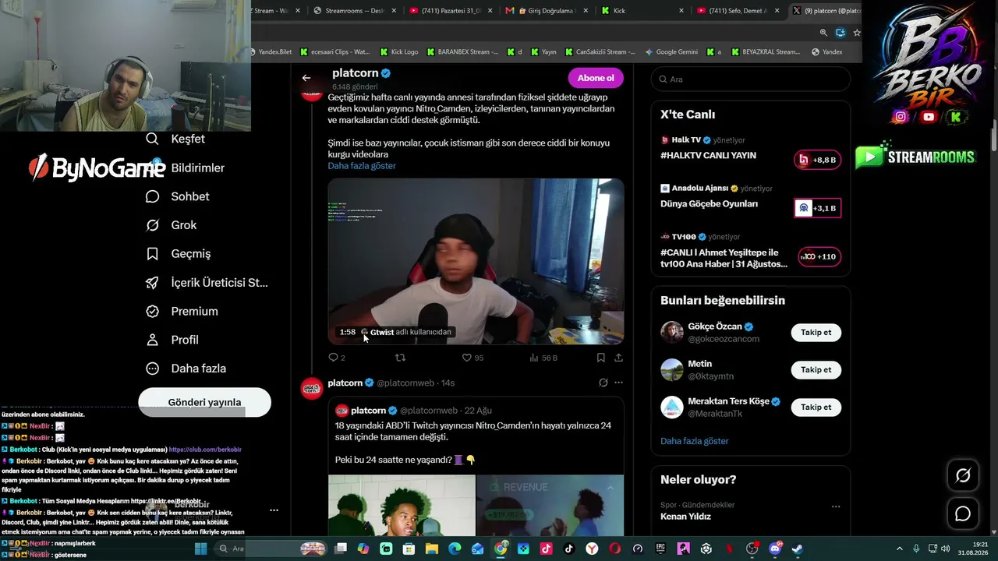Click the Instagram icon under Berko Bir logo
Viewport: 998px width, 561px height.
tap(901, 117)
